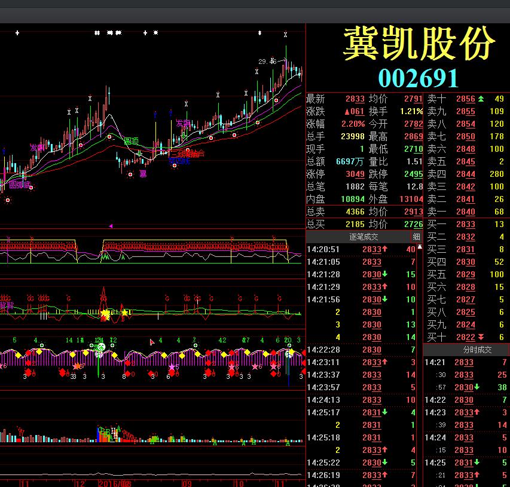
Task: Click the 买十 price 2822
Action: pyautogui.click(x=465, y=338)
